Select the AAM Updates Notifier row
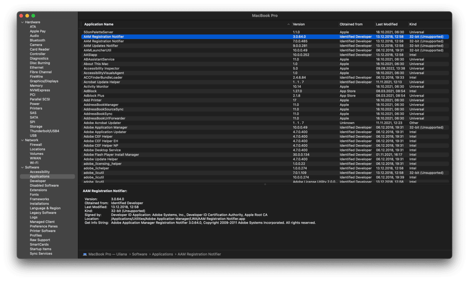 265,46
